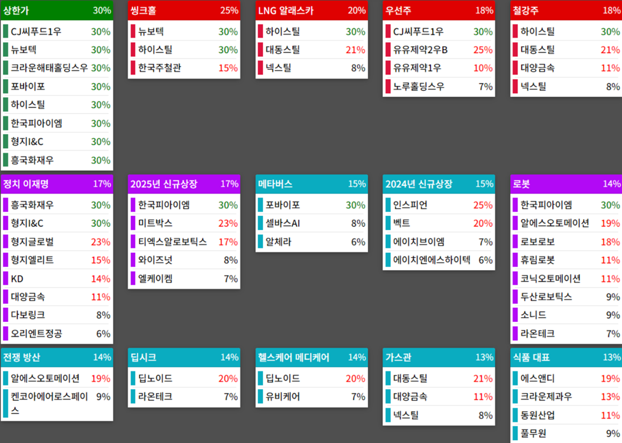Click 알에스오토메이션 in 전쟁 방산 card
Screen dimensions: 622x443
57,378
